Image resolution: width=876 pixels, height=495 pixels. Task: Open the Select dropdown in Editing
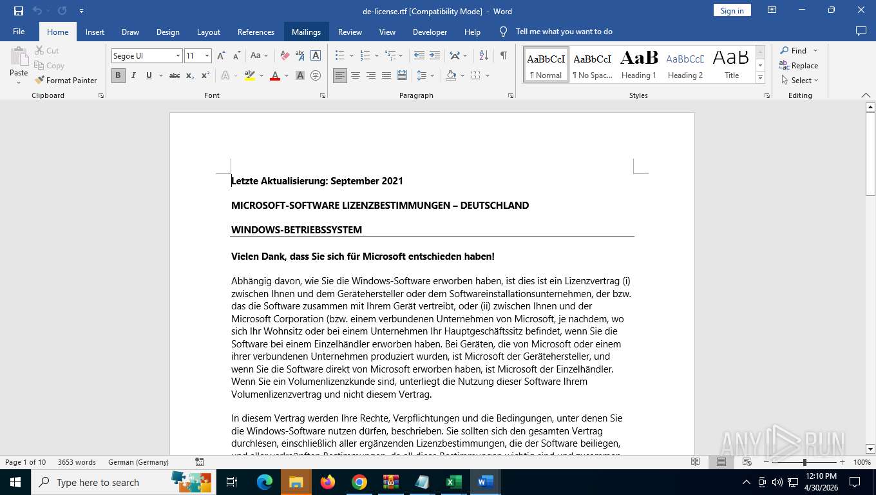click(800, 81)
